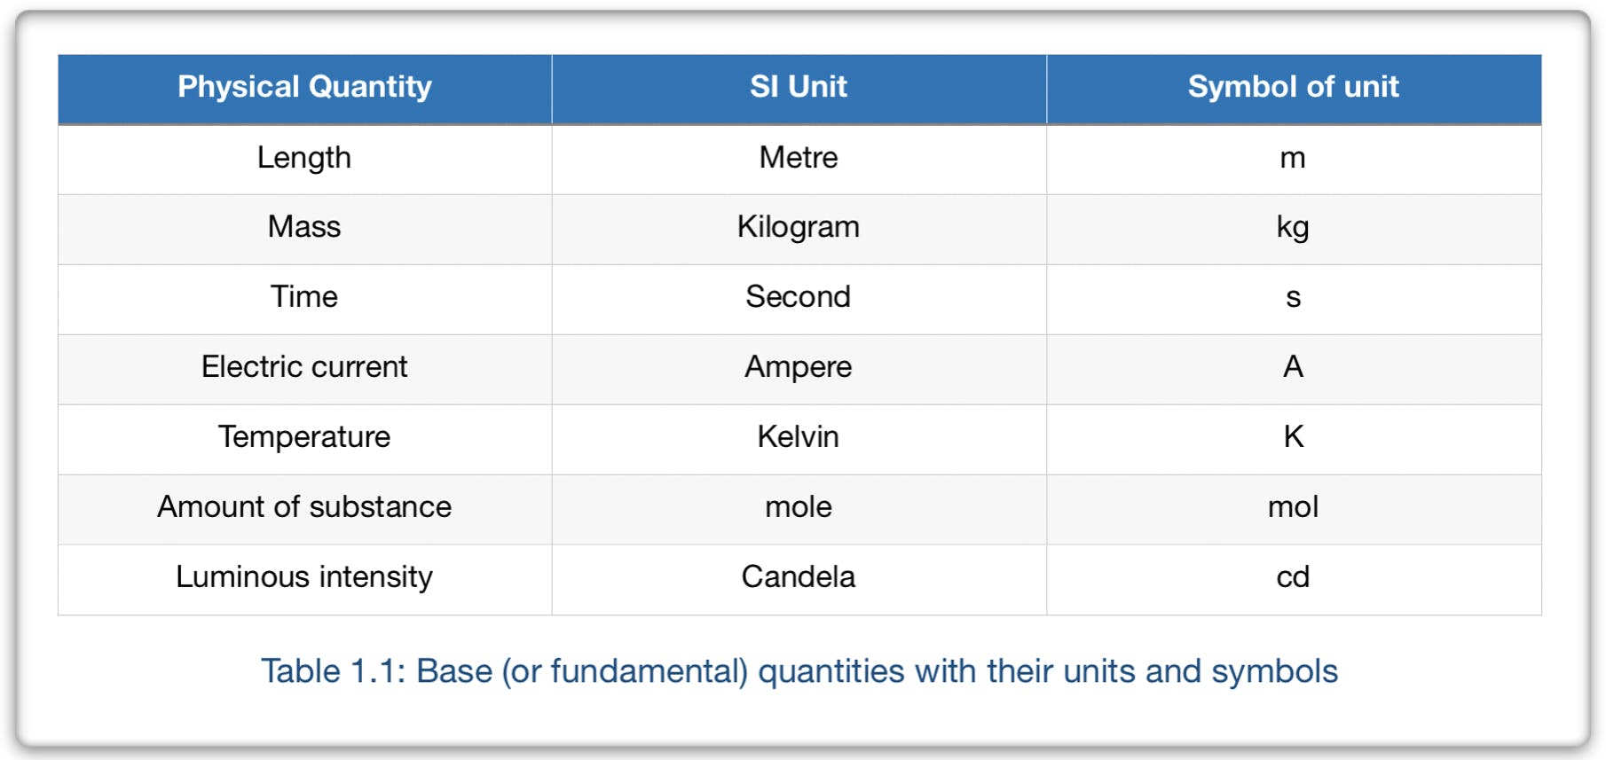Select the mol symbol cell
The width and height of the screenshot is (1606, 760).
[x=1293, y=507]
